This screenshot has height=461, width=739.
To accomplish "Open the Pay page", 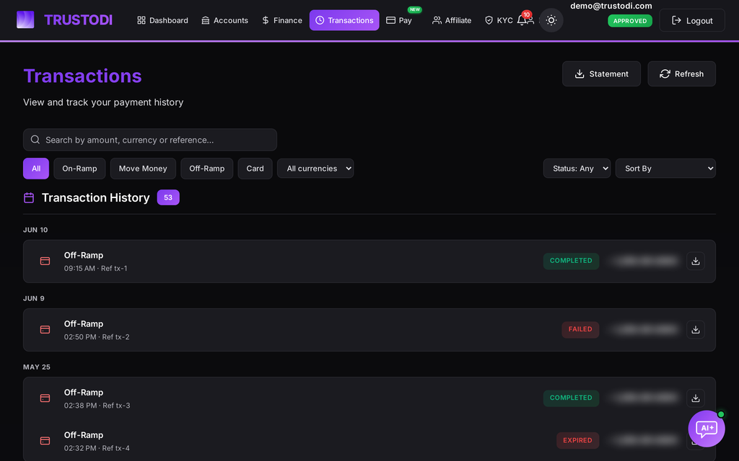I will coord(399,20).
